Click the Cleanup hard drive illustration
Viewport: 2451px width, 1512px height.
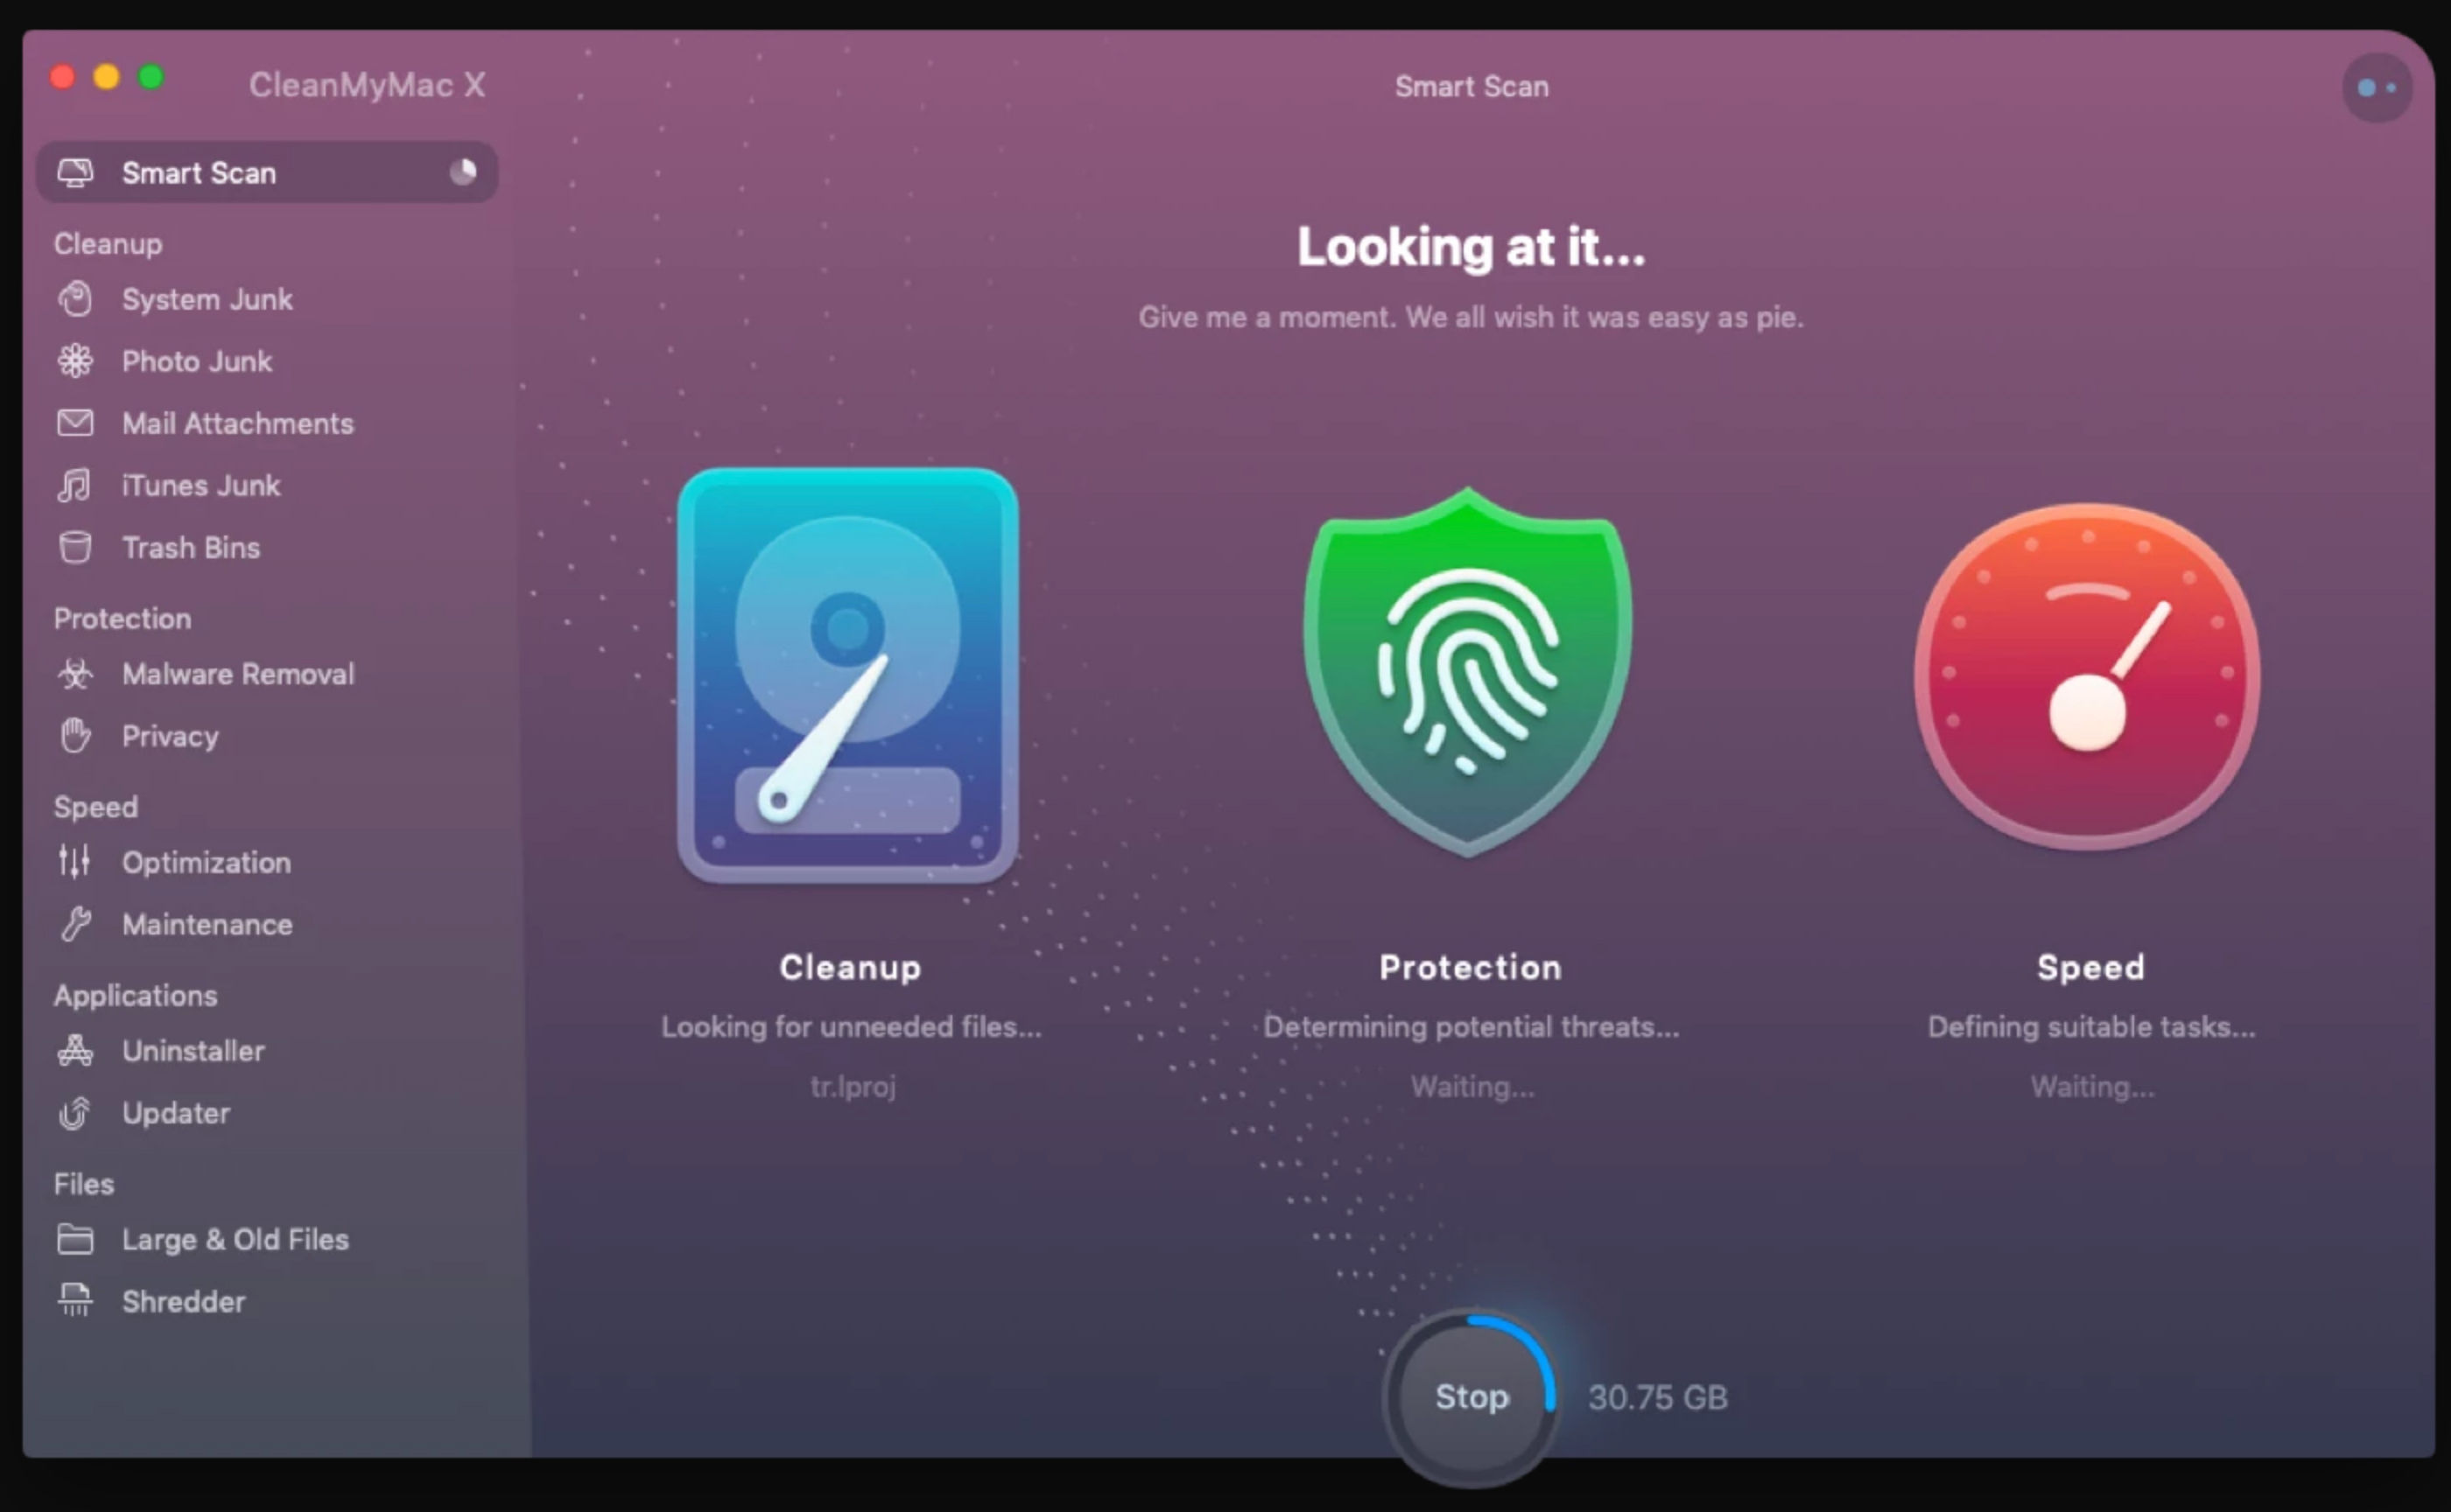click(x=848, y=676)
